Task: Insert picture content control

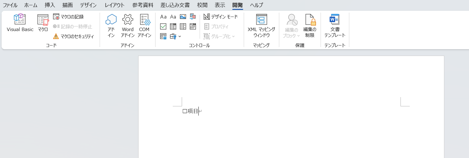Action: [183, 17]
